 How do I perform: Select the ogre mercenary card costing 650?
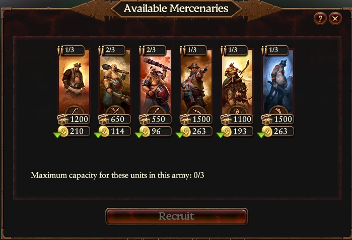click(x=115, y=82)
